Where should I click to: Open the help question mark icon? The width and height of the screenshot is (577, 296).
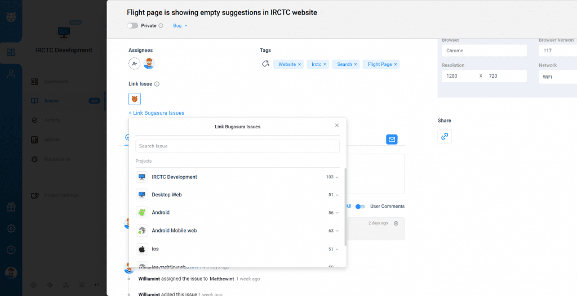(x=11, y=250)
